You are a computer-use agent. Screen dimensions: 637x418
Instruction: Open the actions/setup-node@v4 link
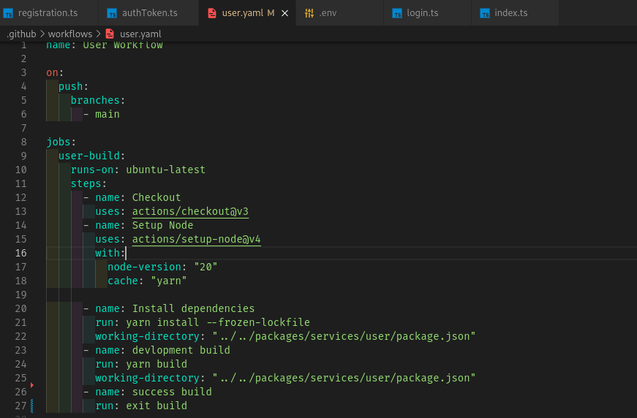[x=196, y=239]
